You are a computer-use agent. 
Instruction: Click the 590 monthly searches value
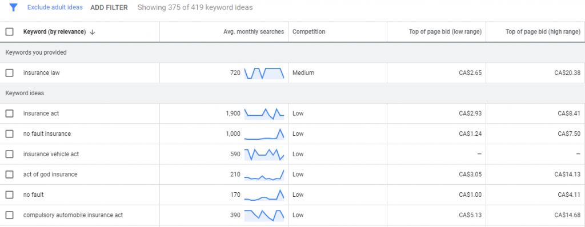coord(235,154)
